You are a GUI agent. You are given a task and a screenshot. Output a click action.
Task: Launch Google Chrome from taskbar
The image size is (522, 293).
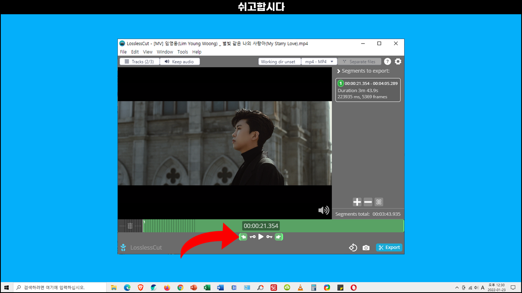click(180, 287)
